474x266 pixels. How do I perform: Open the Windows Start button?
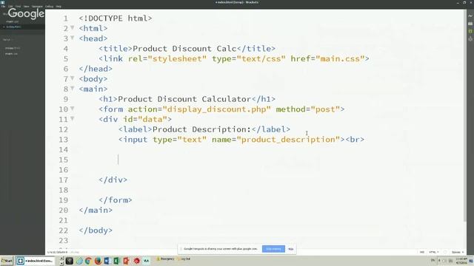pos(7,261)
